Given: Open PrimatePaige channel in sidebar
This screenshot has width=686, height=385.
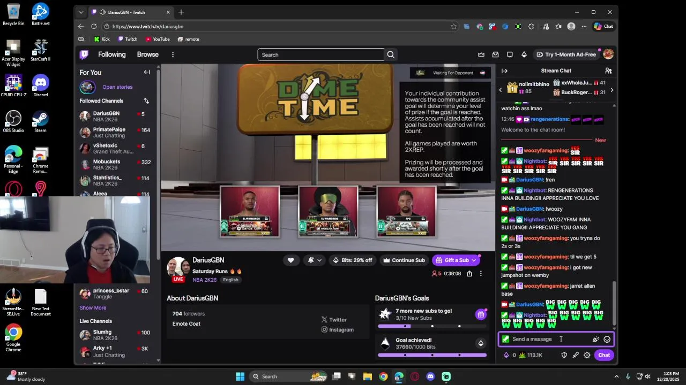Looking at the screenshot, I should (x=115, y=133).
